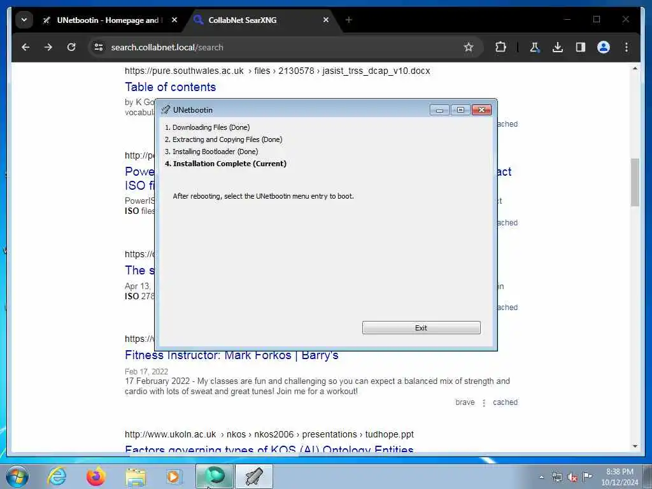Image resolution: width=652 pixels, height=489 pixels.
Task: Switch to the browser taskbar button
Action: tap(215, 476)
